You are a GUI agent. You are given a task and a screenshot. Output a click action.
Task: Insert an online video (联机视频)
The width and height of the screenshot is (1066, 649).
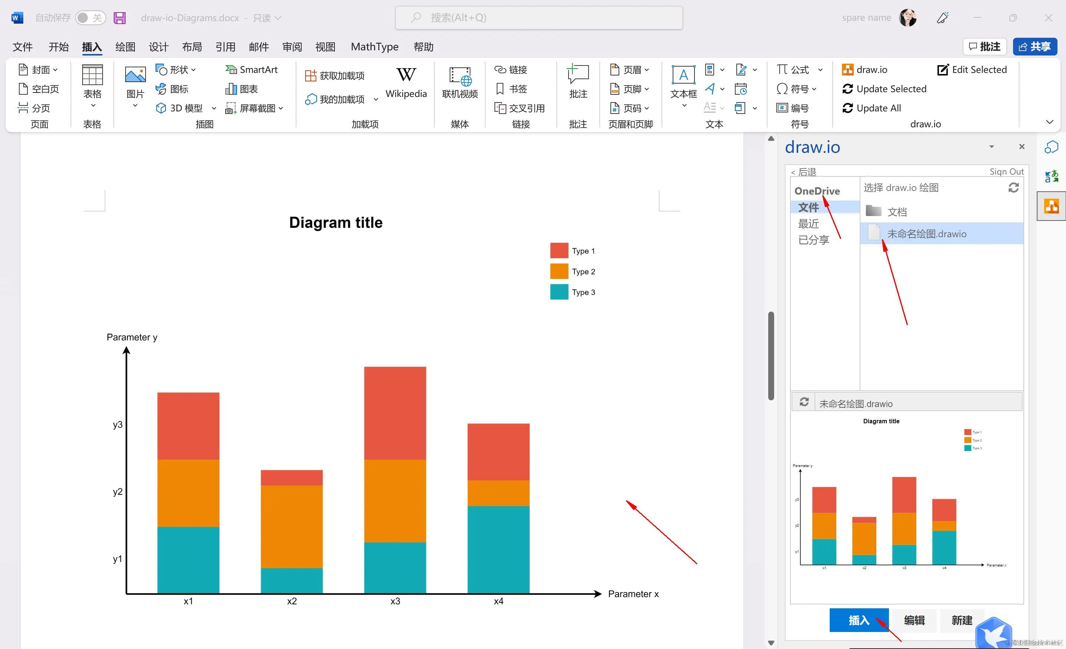[459, 82]
